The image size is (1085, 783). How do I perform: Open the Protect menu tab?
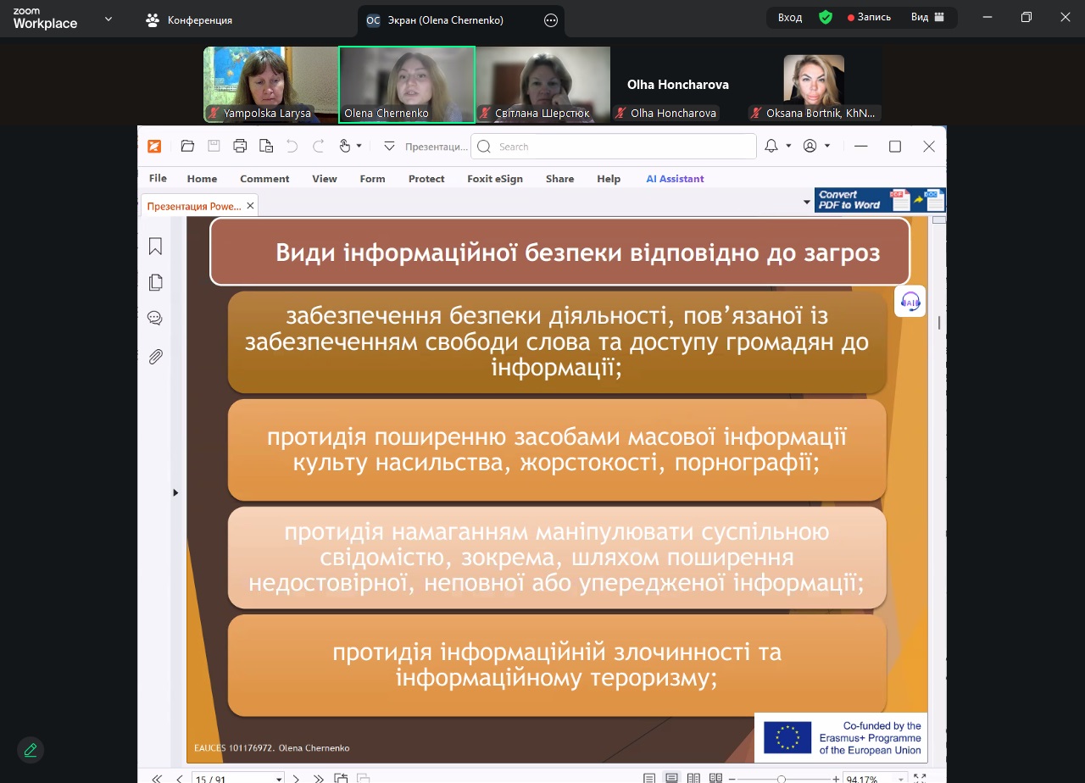click(x=426, y=179)
